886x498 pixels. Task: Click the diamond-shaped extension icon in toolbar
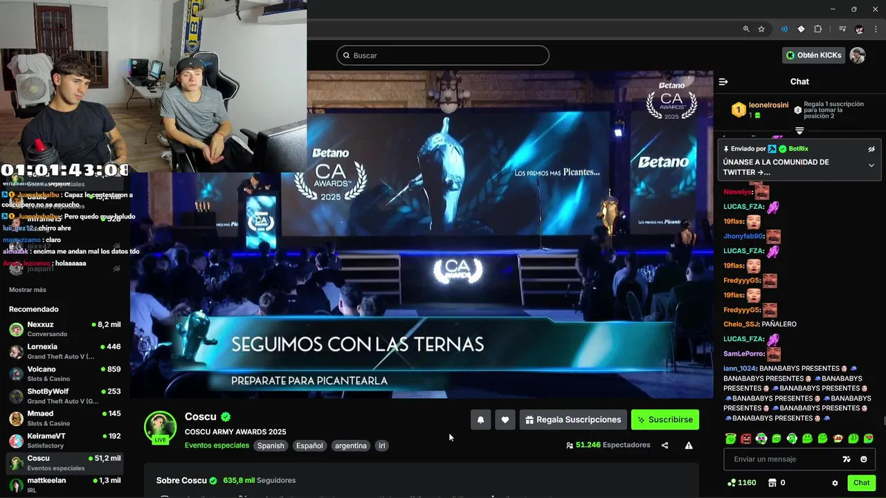point(801,29)
